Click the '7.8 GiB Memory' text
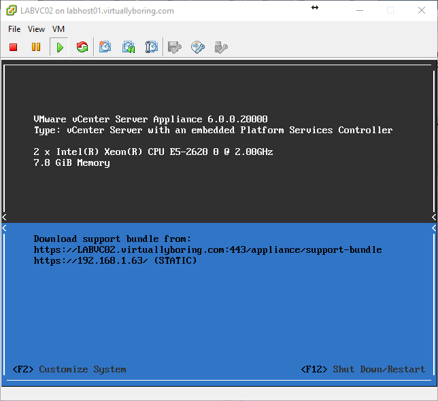The width and height of the screenshot is (438, 401). tap(72, 162)
